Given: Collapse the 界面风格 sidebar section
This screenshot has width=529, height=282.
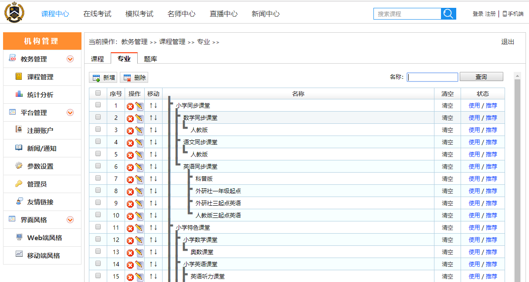Looking at the screenshot, I should tap(70, 220).
